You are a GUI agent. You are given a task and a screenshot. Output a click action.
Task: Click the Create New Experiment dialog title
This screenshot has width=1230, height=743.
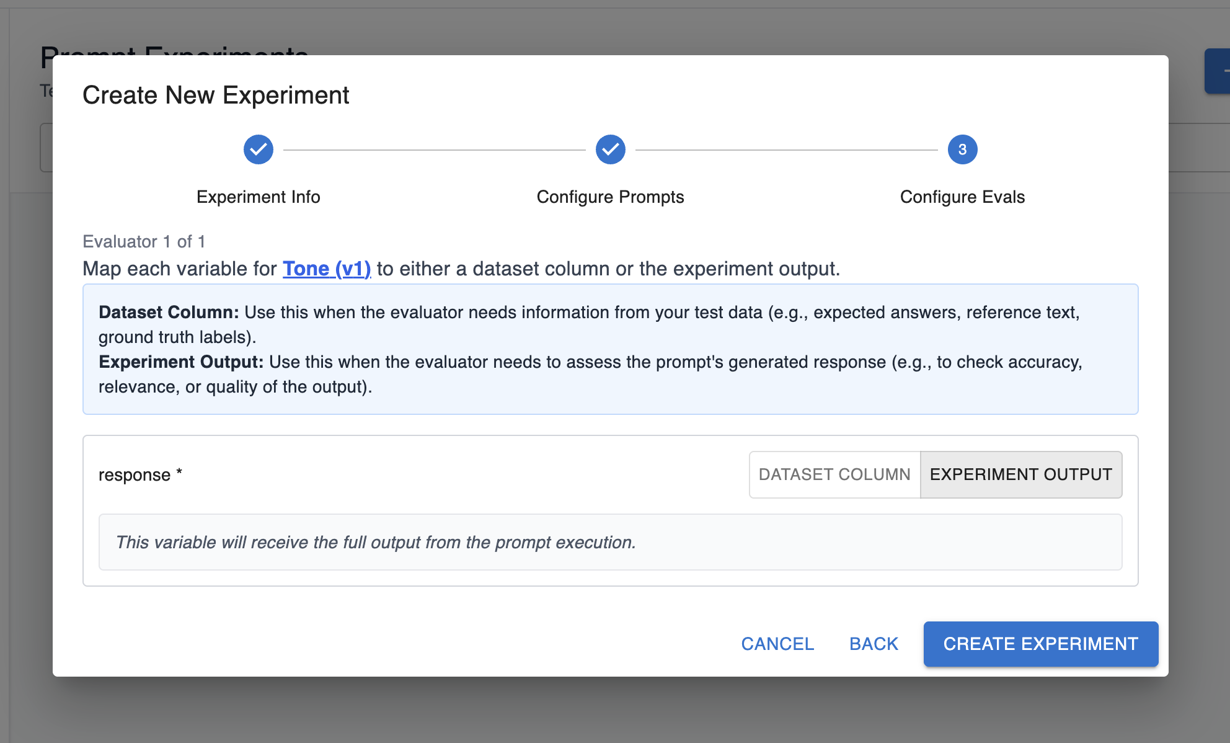tap(216, 96)
